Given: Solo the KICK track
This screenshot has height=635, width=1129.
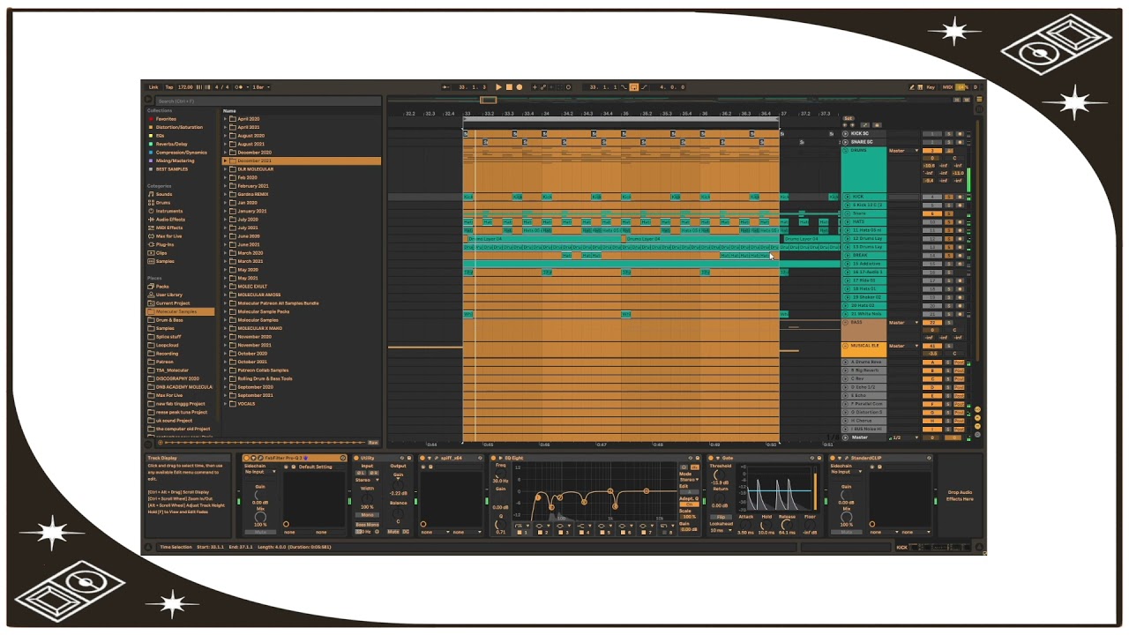Looking at the screenshot, I should pyautogui.click(x=949, y=197).
